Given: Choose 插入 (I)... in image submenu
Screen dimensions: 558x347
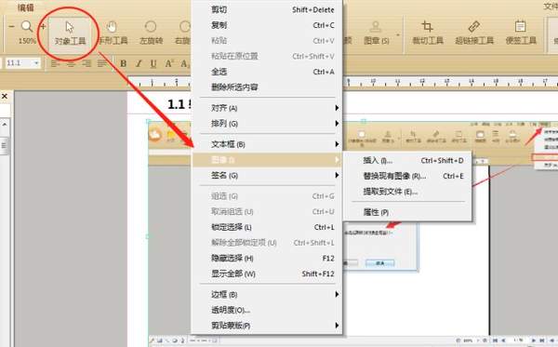Looking at the screenshot, I should [408, 161].
